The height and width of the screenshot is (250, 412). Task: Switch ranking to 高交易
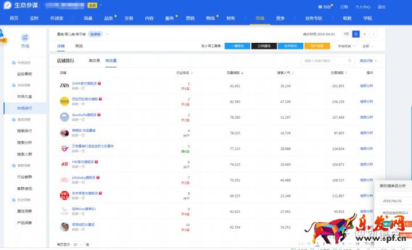pyautogui.click(x=94, y=60)
